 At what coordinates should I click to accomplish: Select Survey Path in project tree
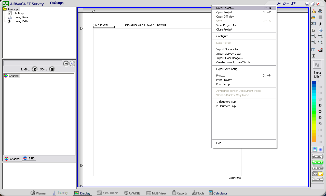pos(20,21)
